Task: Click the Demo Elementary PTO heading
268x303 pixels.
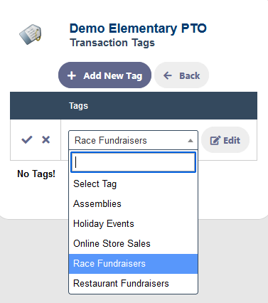Action: pos(138,28)
